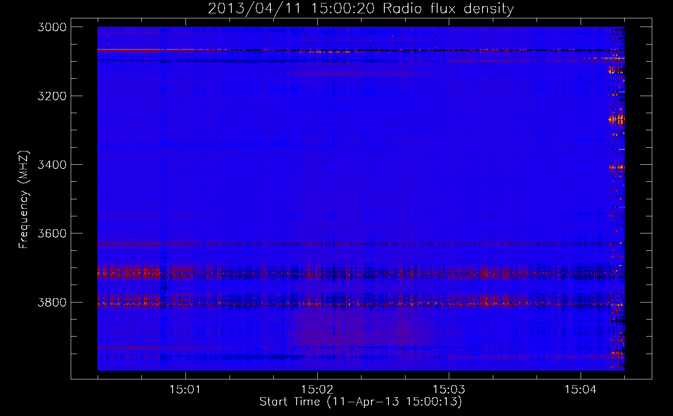Click the plot title '2013/04/11 15:00:20 Radio flux density'
This screenshot has height=416, width=673.
[x=361, y=9]
